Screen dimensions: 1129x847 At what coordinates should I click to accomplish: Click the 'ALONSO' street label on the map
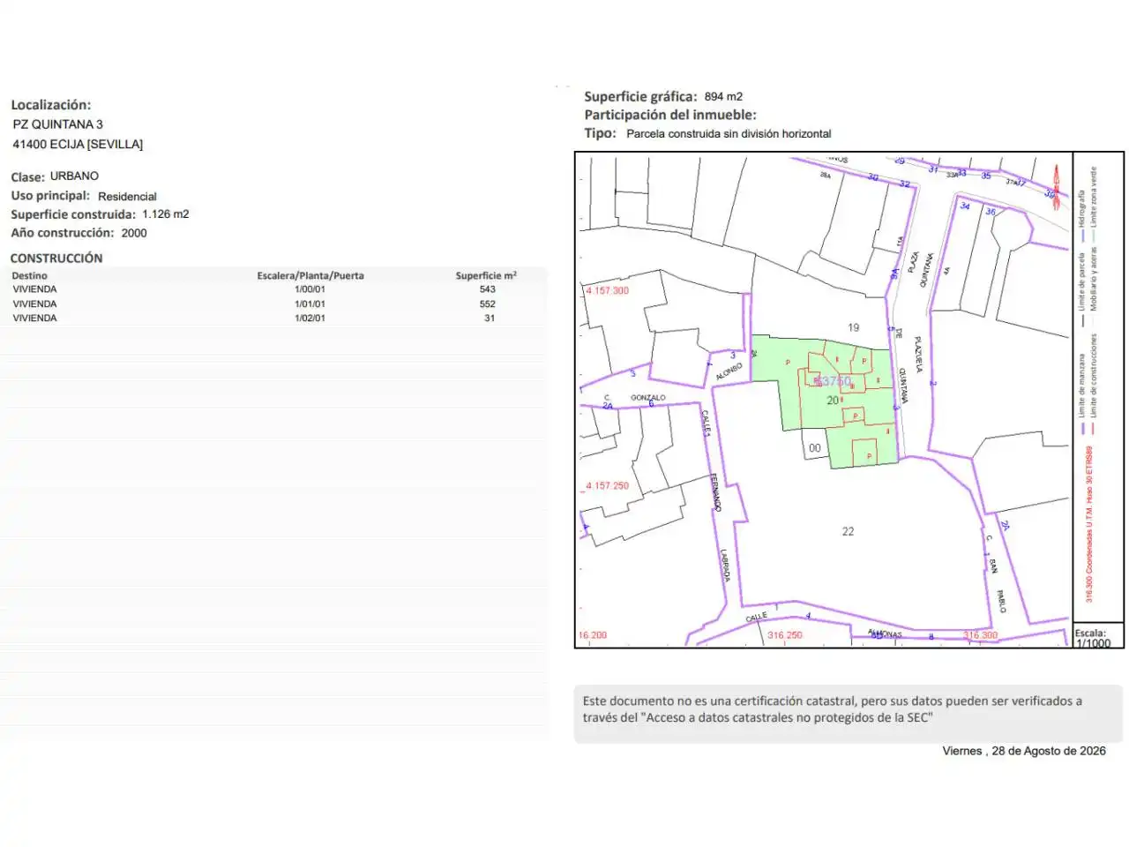(x=729, y=372)
